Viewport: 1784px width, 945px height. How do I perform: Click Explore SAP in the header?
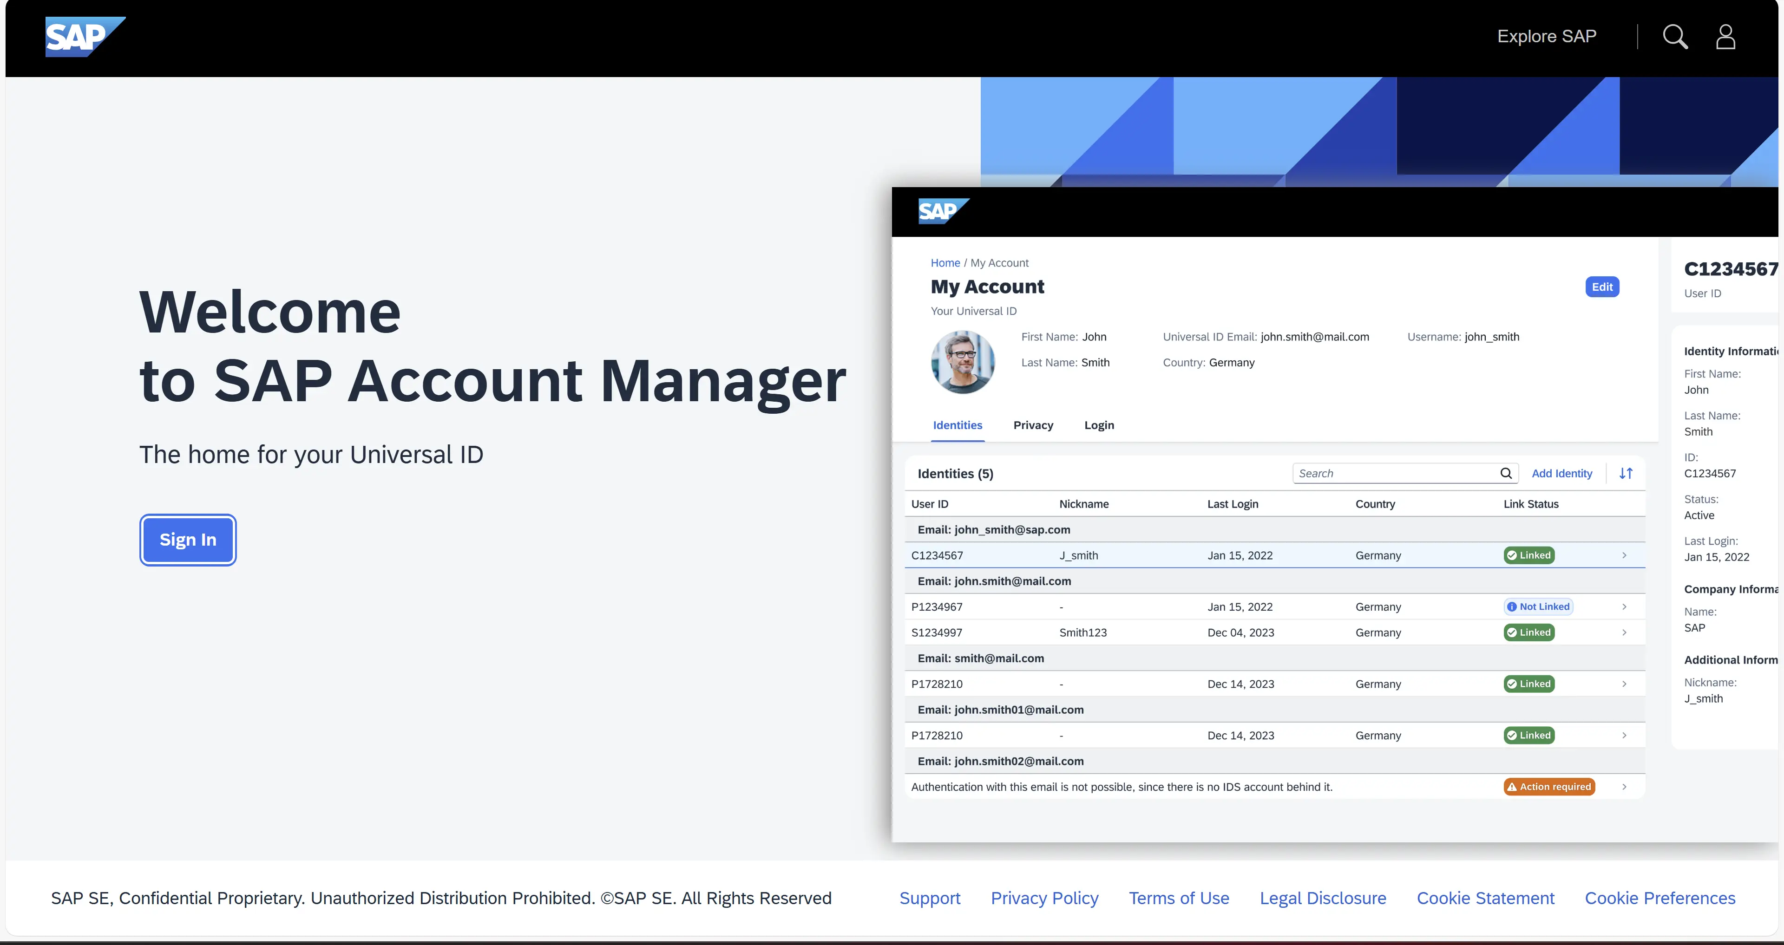click(x=1547, y=36)
